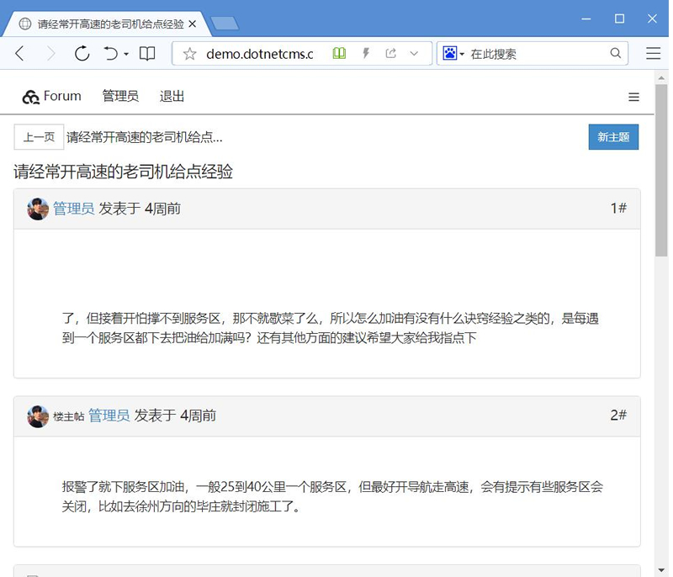Toggle the browser hamburger menu
This screenshot has height=577, width=673.
pyautogui.click(x=653, y=53)
